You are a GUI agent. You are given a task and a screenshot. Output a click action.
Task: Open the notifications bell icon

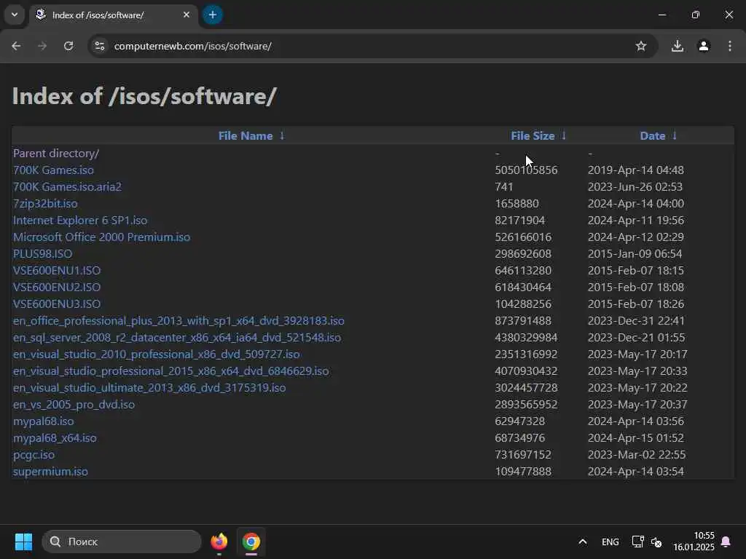click(726, 542)
